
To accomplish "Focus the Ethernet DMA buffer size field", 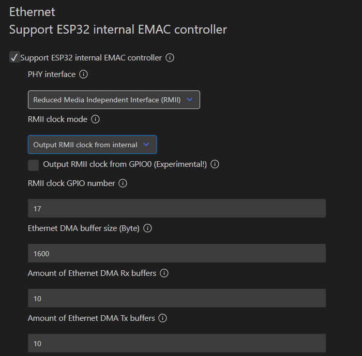I will click(x=177, y=253).
